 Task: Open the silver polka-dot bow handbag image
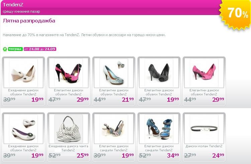[69, 129]
